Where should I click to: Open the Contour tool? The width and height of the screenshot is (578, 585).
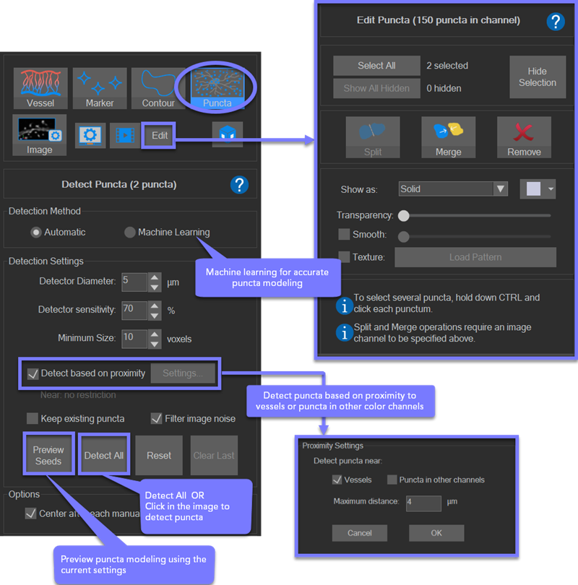(x=158, y=88)
